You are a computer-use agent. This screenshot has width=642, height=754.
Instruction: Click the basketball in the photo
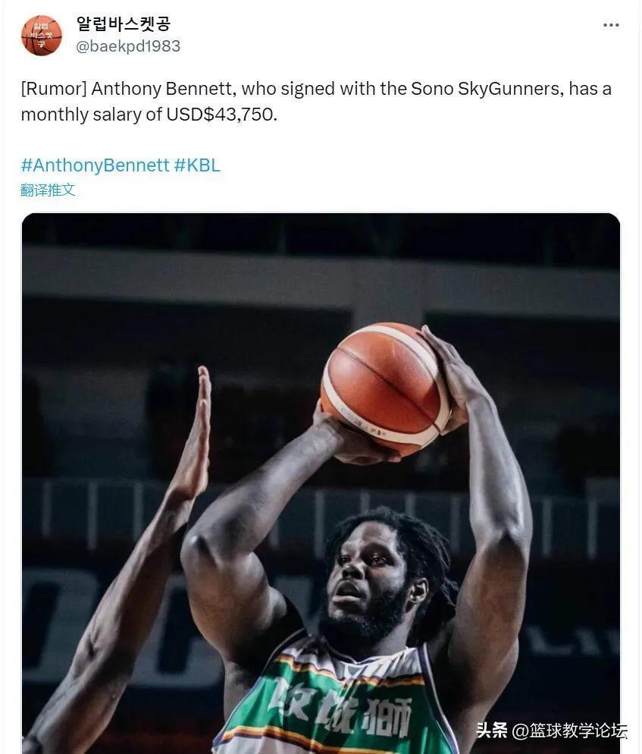coord(385,388)
